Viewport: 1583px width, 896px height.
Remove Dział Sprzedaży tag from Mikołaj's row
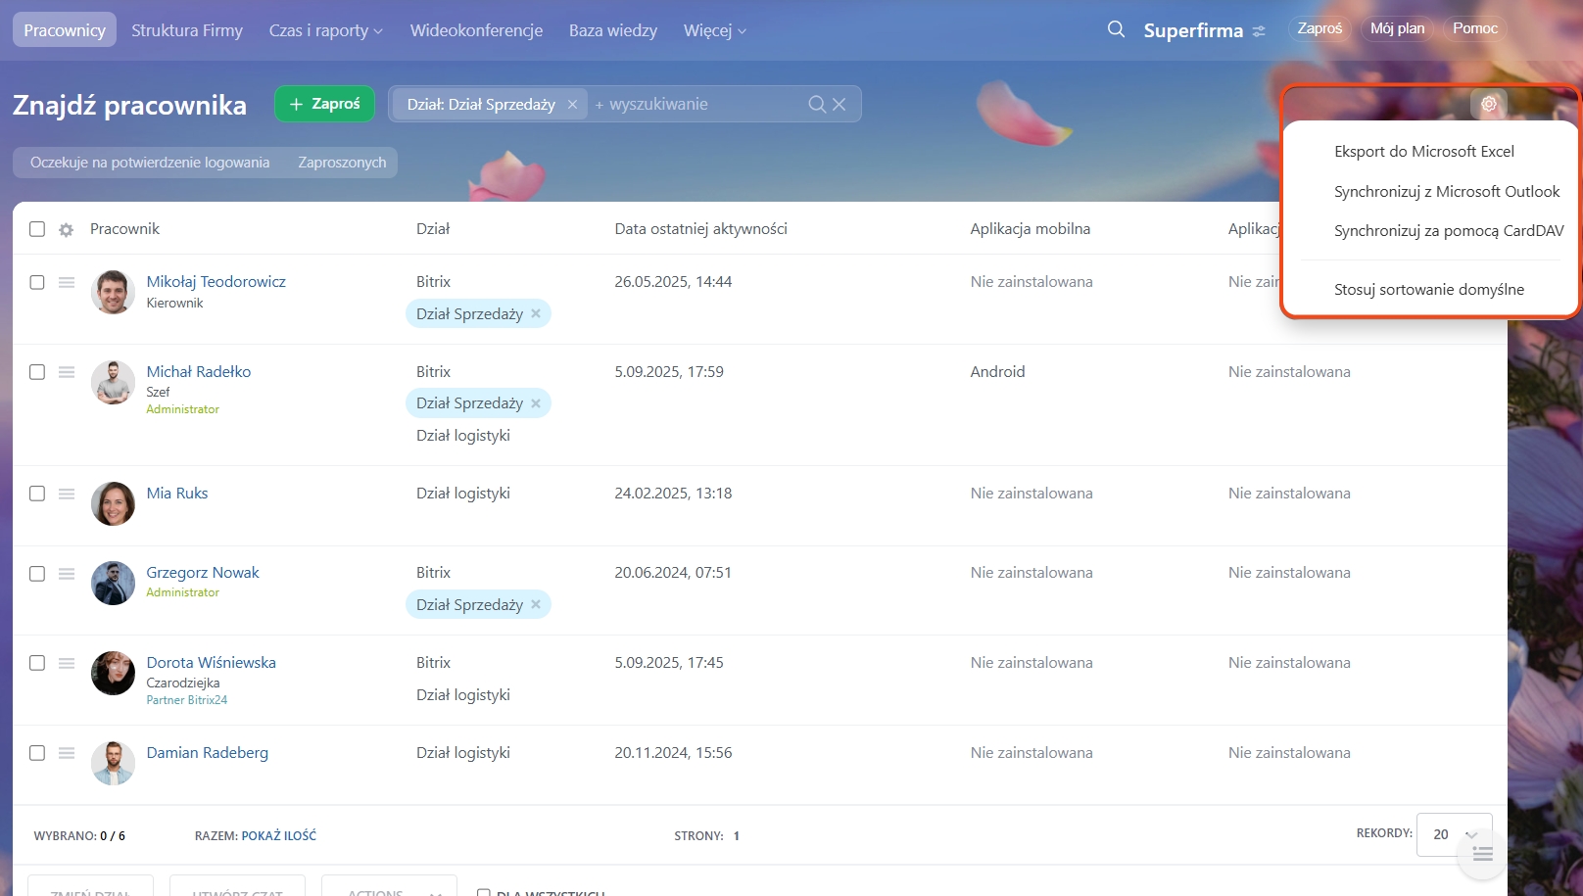536,313
